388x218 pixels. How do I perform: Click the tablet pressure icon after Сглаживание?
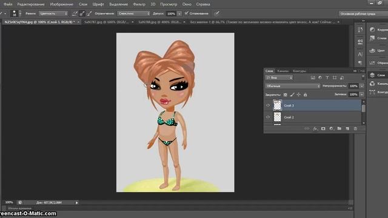217,13
